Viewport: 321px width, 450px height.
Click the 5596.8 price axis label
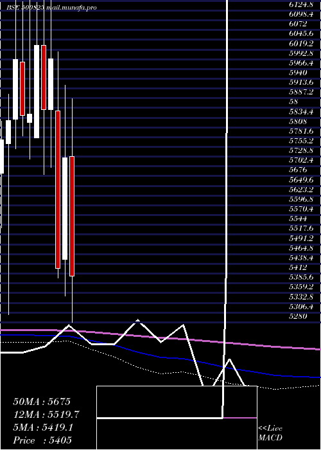301,199
